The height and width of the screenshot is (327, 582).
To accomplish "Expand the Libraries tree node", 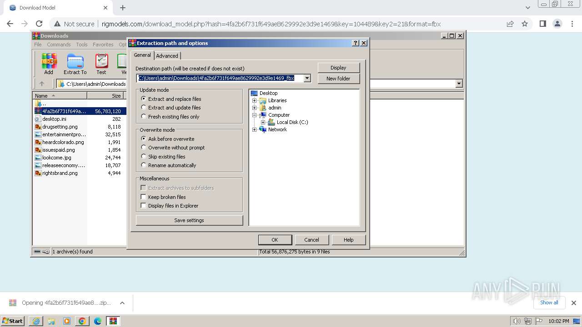I will pos(255,100).
